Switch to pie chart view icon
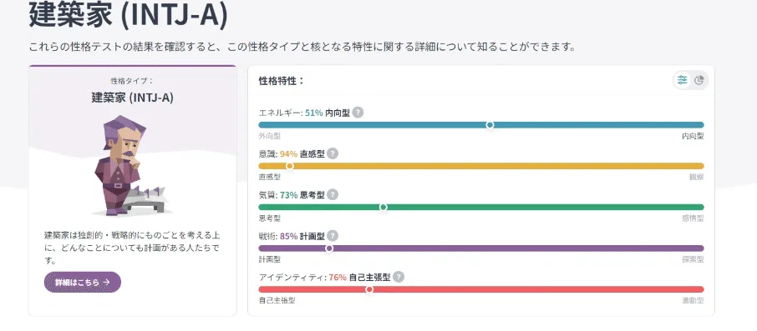 click(699, 81)
